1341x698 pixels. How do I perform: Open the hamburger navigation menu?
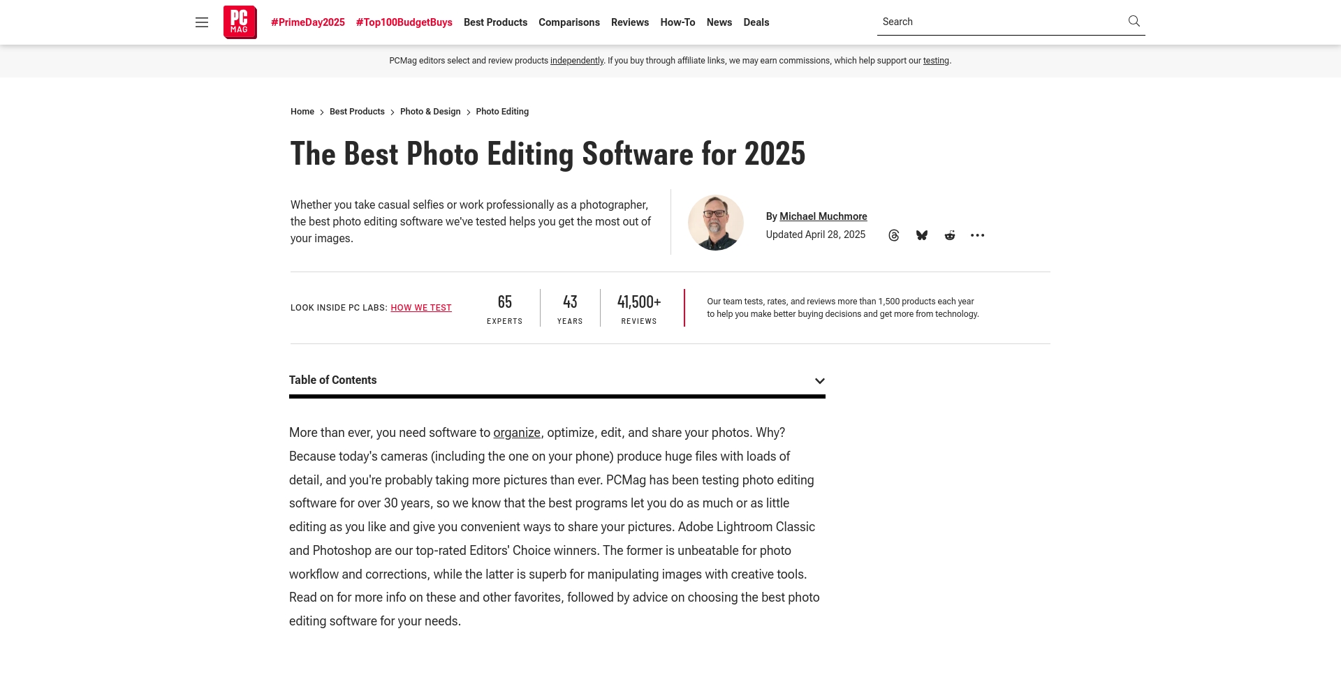[202, 22]
